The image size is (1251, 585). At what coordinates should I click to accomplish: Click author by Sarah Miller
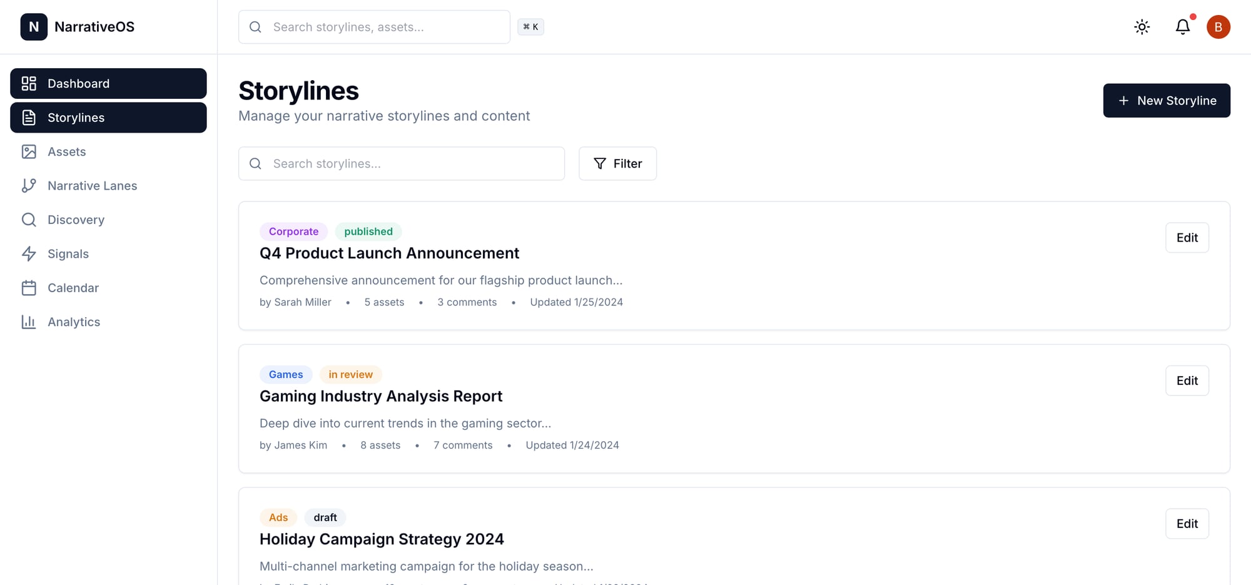(x=295, y=302)
